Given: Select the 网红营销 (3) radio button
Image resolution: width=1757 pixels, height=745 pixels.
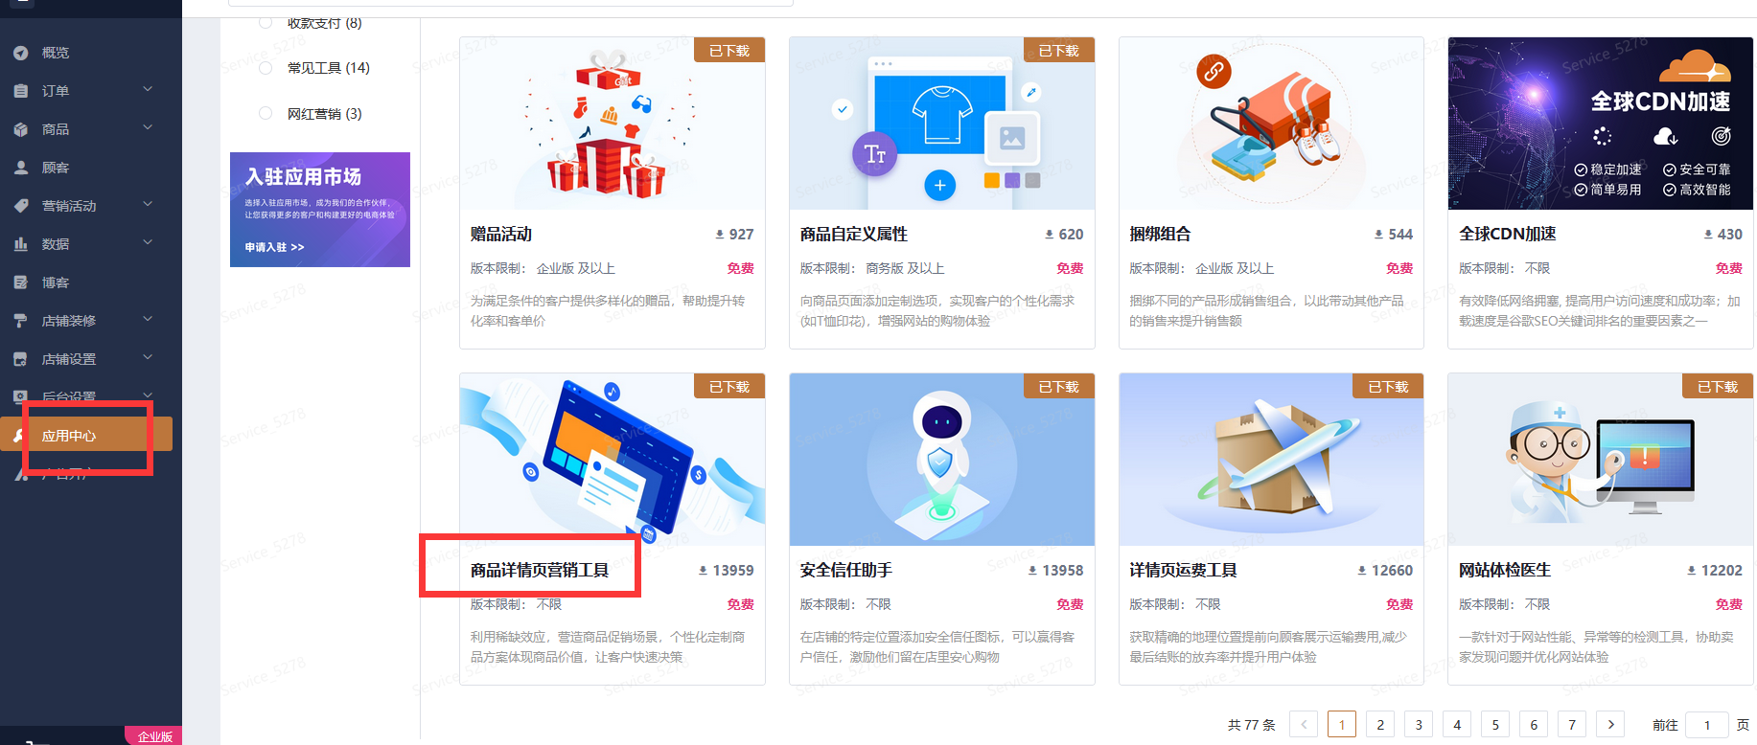Looking at the screenshot, I should [x=266, y=113].
